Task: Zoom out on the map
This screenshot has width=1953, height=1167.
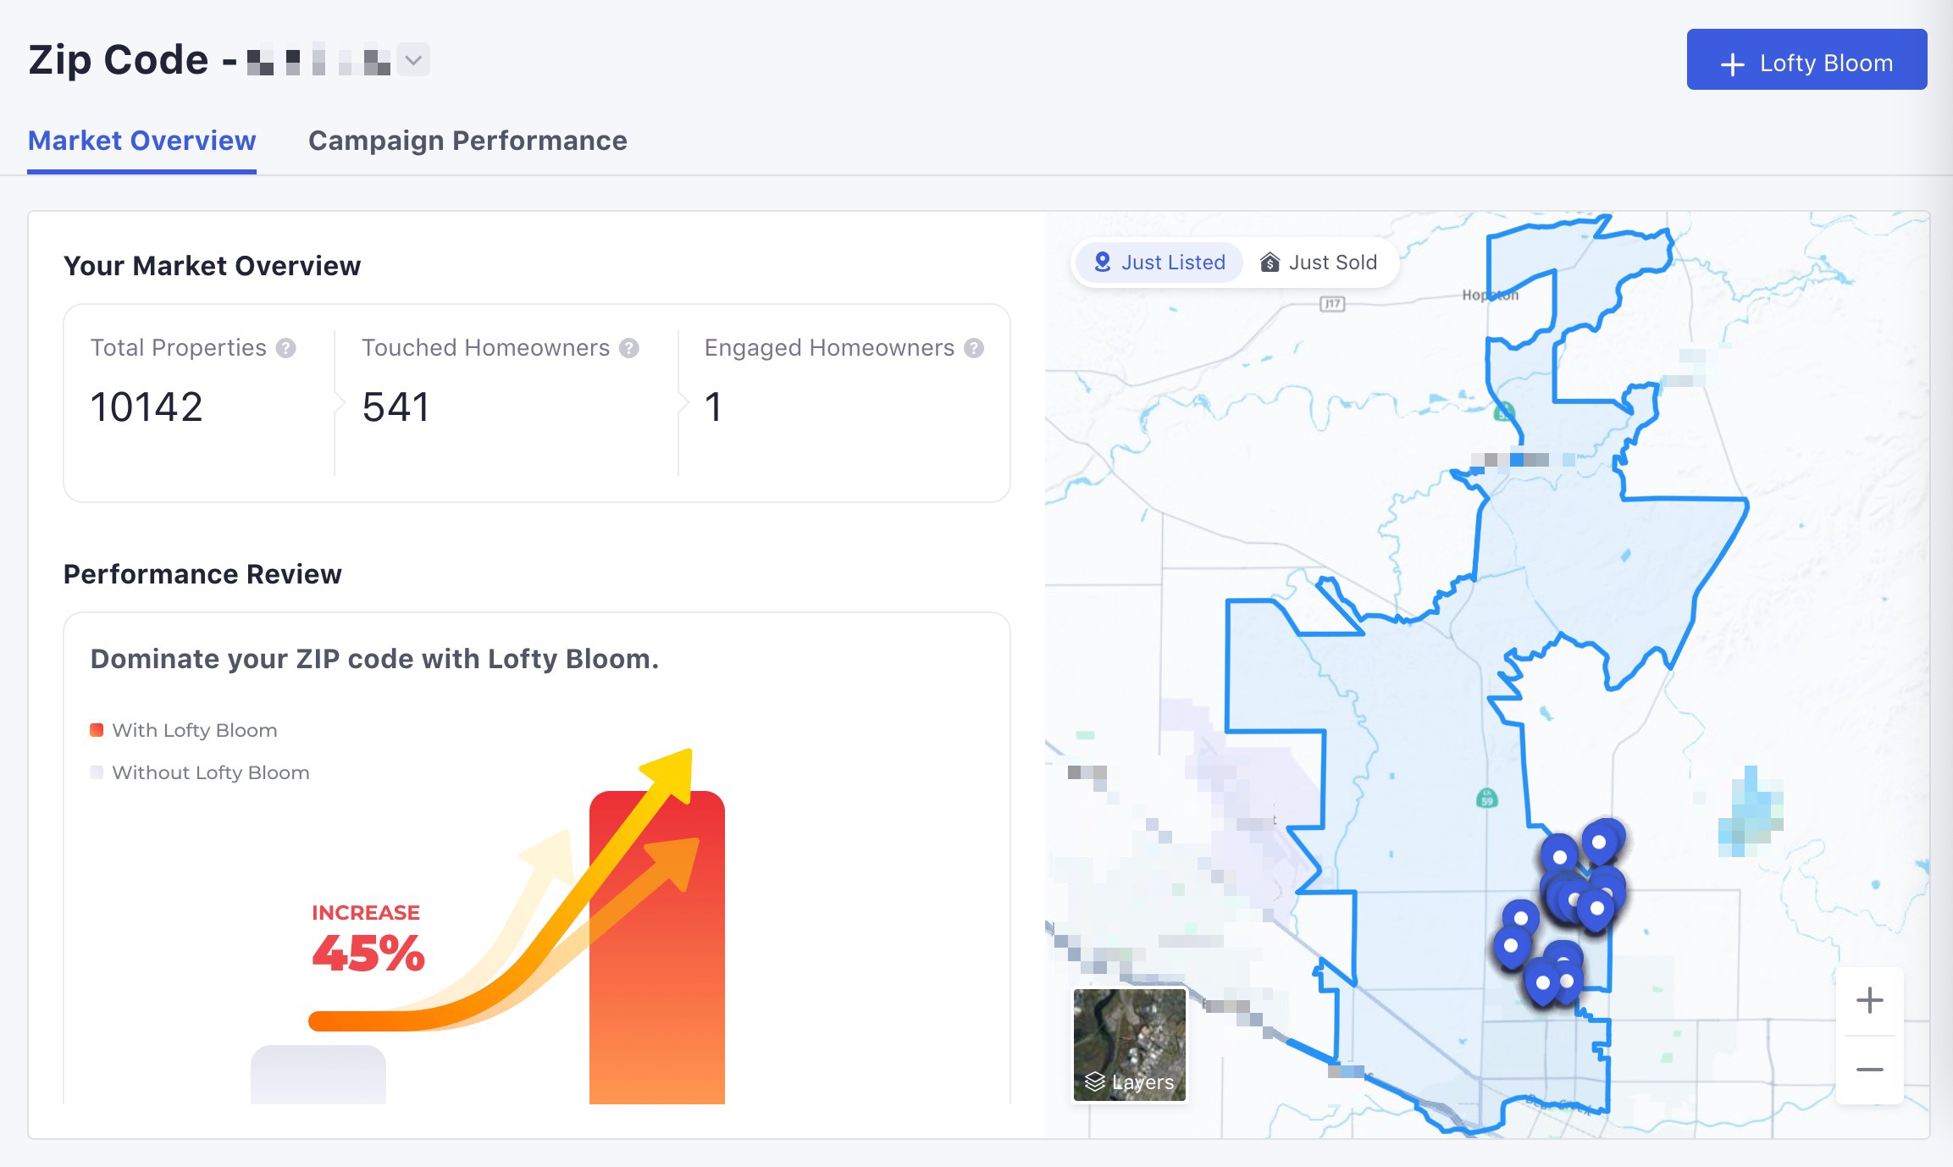Action: coord(1869,1070)
